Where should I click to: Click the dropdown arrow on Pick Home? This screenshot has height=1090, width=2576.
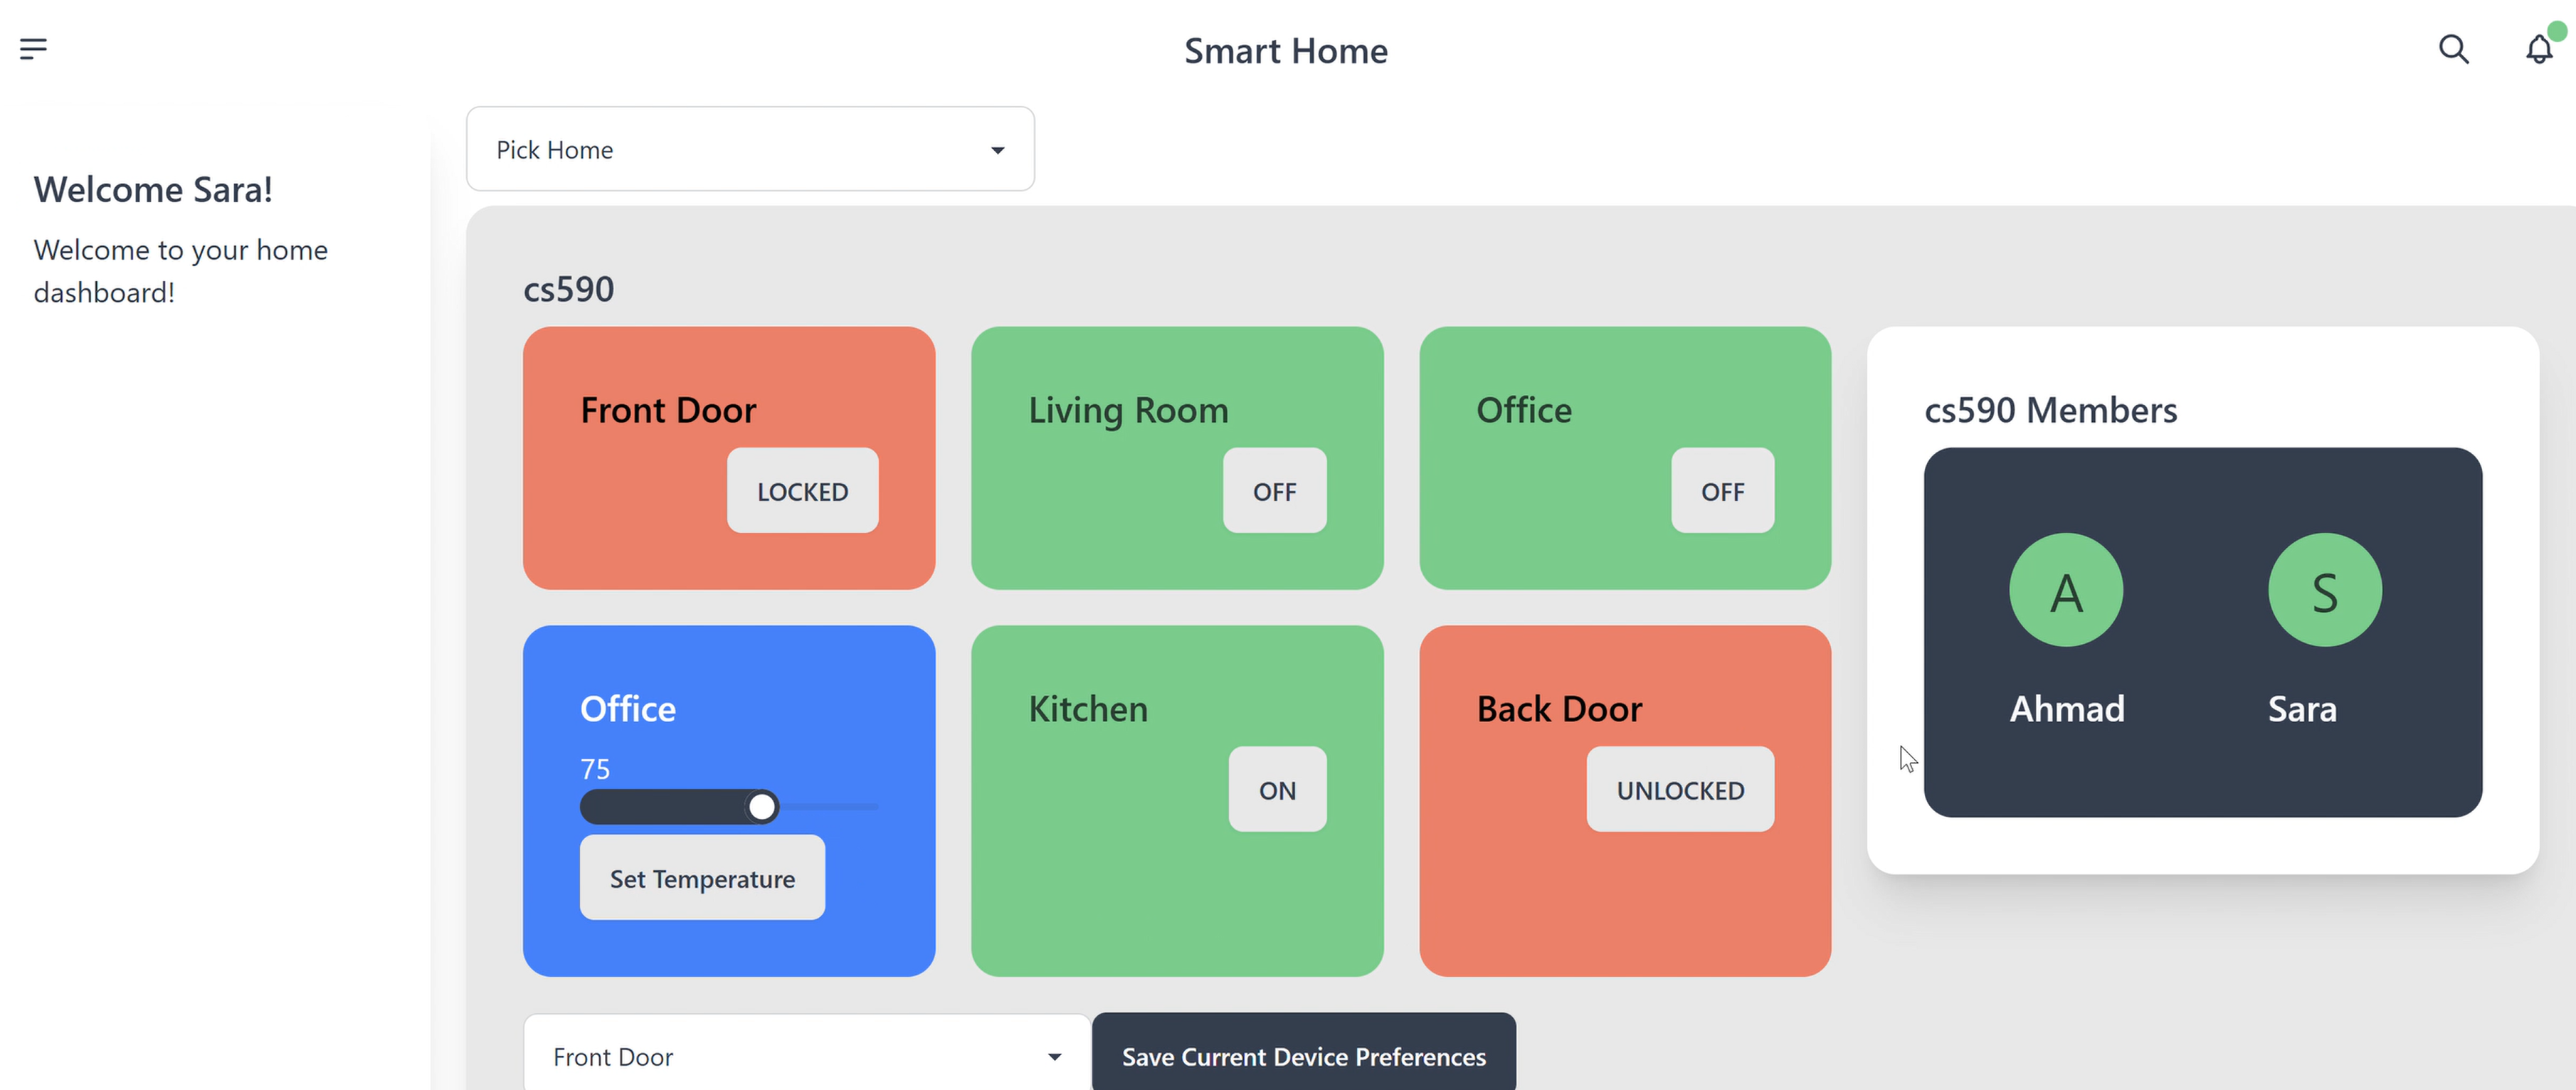click(x=997, y=149)
